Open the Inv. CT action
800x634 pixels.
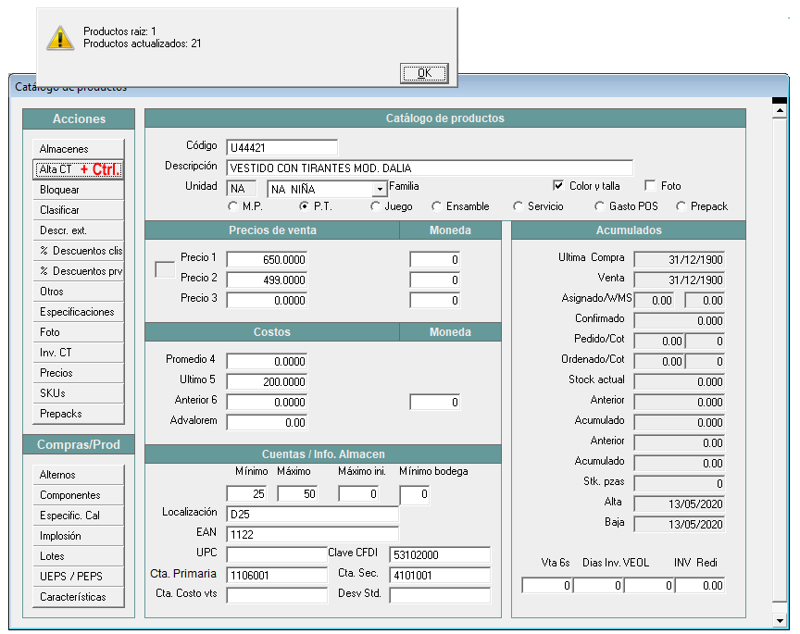tap(79, 353)
